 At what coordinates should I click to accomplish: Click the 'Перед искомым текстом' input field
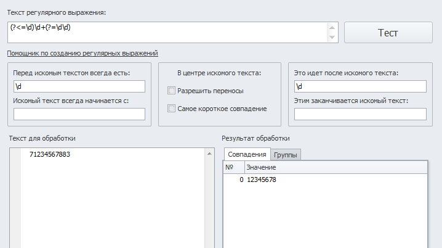(79, 86)
